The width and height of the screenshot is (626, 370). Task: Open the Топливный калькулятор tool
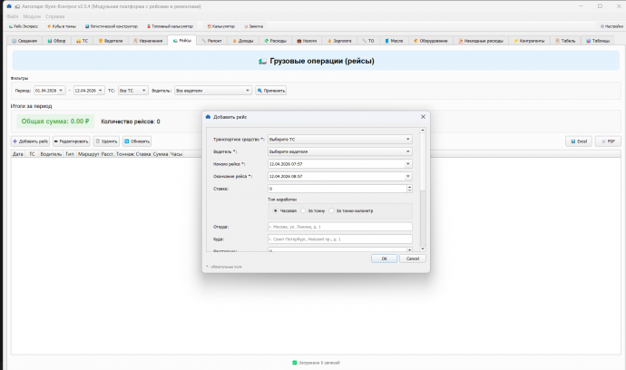(x=170, y=26)
